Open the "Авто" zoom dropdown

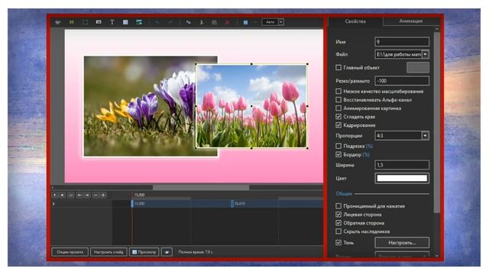[x=281, y=22]
